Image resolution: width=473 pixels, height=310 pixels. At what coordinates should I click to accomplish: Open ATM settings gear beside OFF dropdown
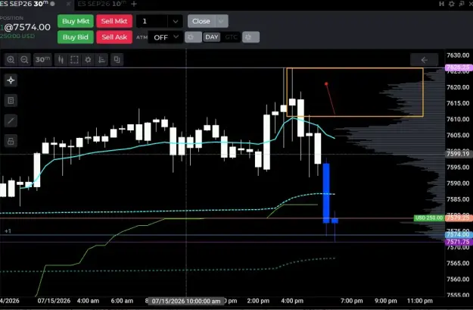tap(193, 37)
